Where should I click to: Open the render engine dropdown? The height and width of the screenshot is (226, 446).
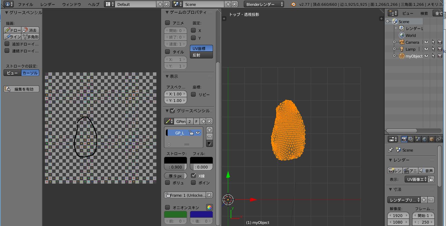pos(264,4)
